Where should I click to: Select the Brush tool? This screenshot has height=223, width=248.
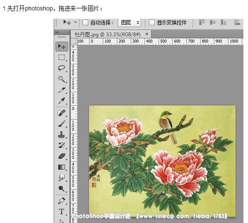(62, 124)
